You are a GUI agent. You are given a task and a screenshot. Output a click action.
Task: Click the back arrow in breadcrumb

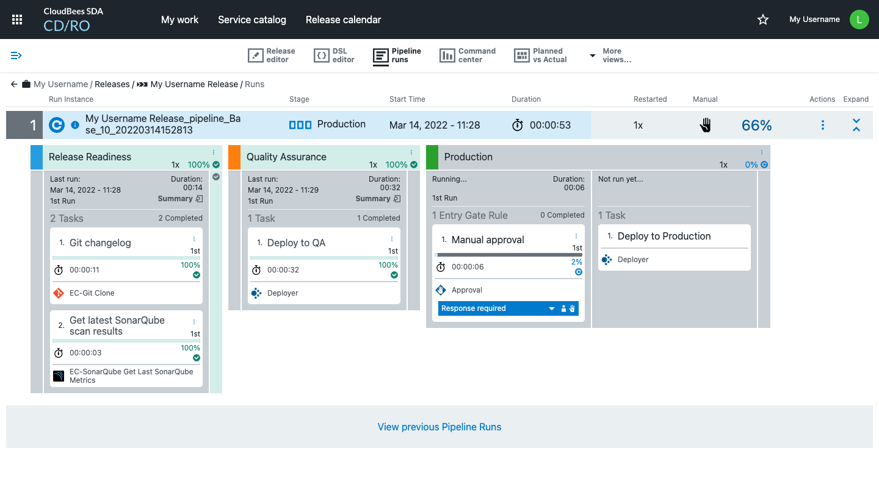point(14,84)
